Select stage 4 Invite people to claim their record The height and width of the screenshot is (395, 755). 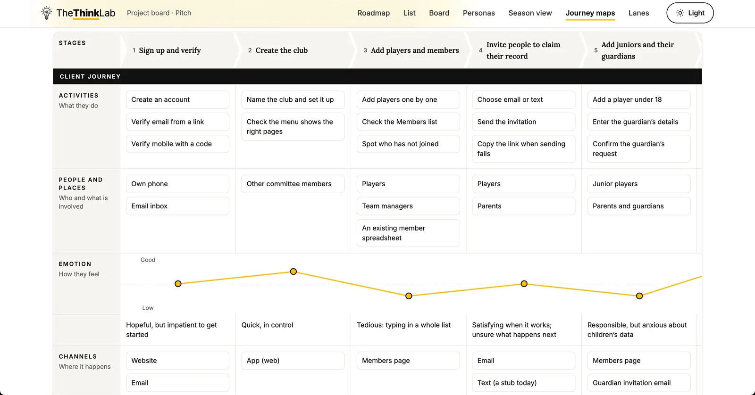[524, 50]
